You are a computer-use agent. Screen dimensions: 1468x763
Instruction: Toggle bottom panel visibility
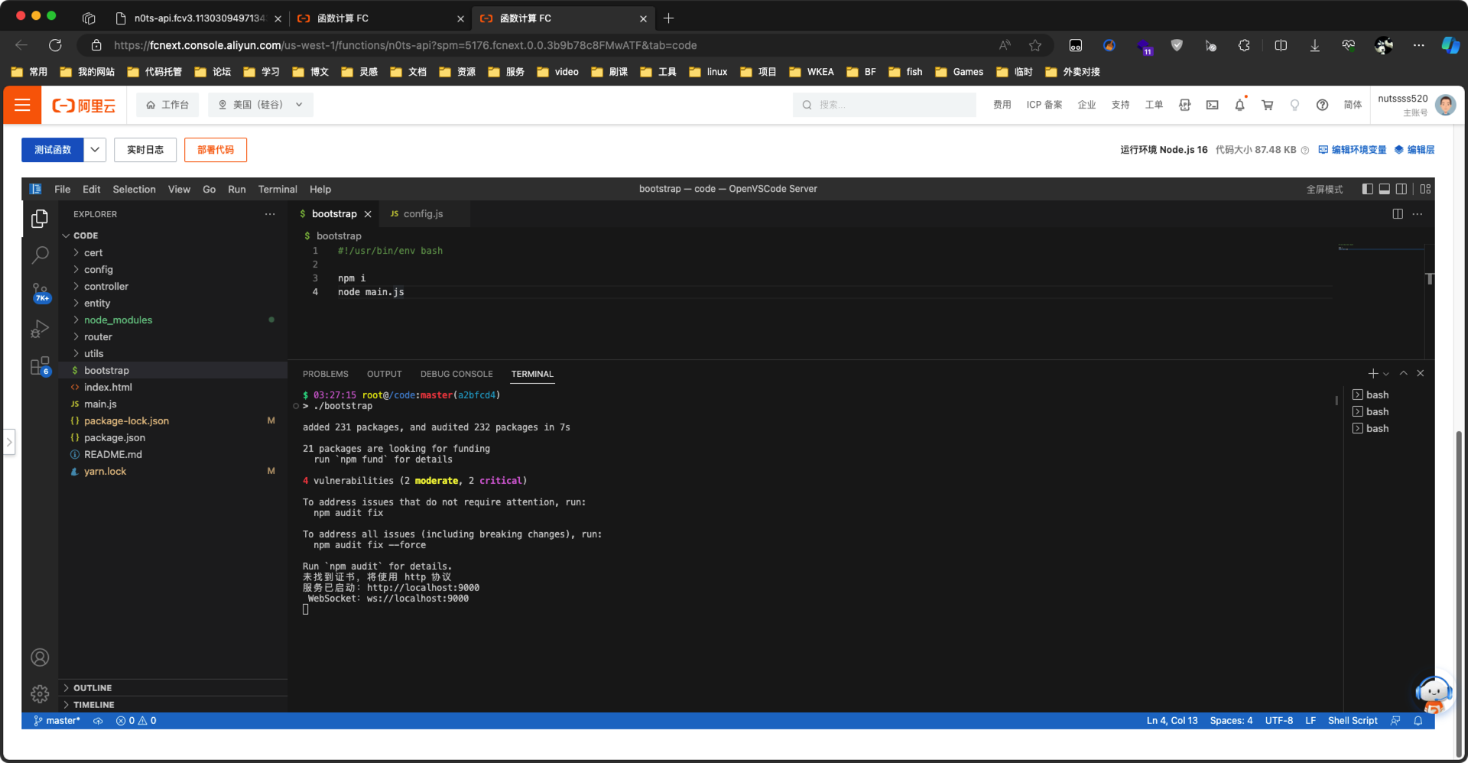[x=1384, y=189]
